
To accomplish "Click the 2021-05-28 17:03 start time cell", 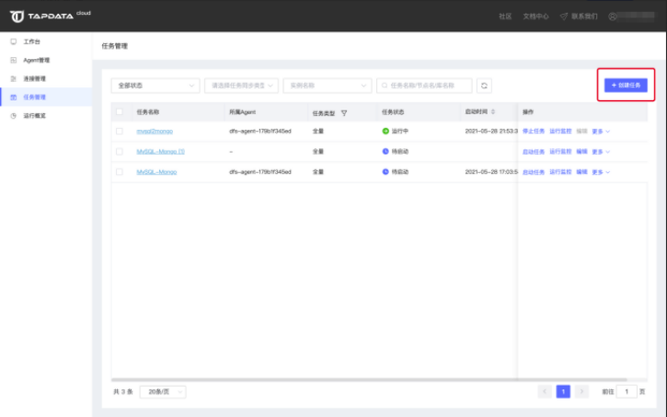I will (x=491, y=172).
